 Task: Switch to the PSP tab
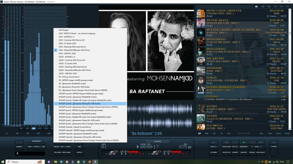[x=34, y=128]
